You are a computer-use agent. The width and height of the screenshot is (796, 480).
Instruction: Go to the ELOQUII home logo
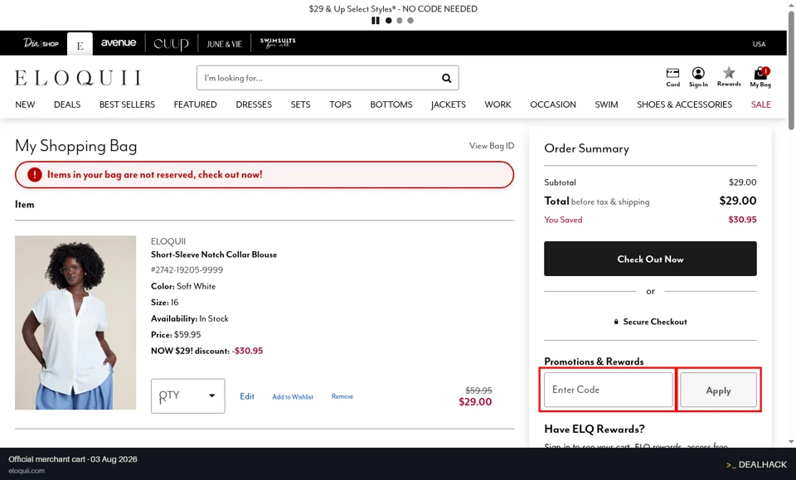[78, 78]
